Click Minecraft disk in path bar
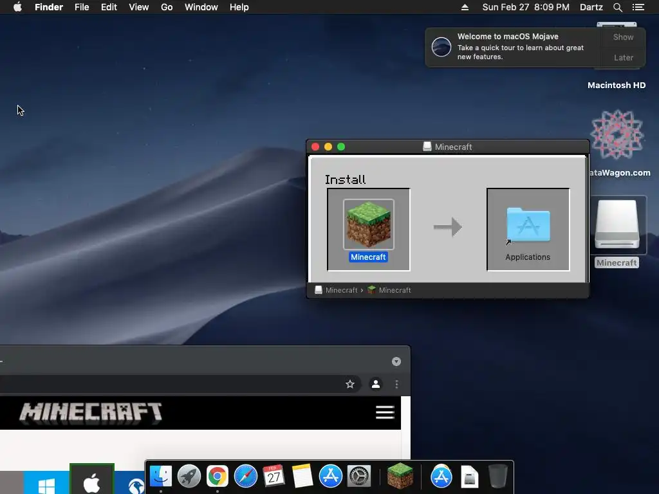The width and height of the screenshot is (659, 494). pos(336,290)
